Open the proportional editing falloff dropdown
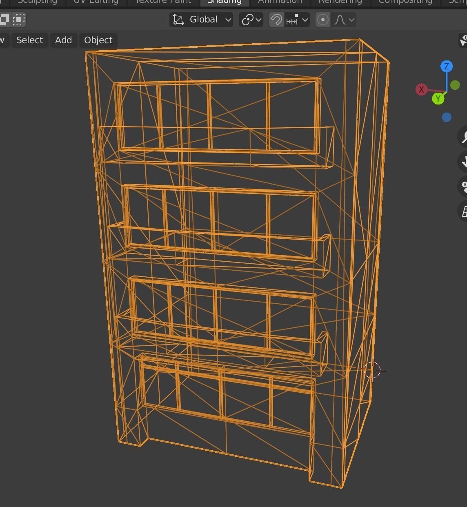The width and height of the screenshot is (467, 507). (x=344, y=20)
